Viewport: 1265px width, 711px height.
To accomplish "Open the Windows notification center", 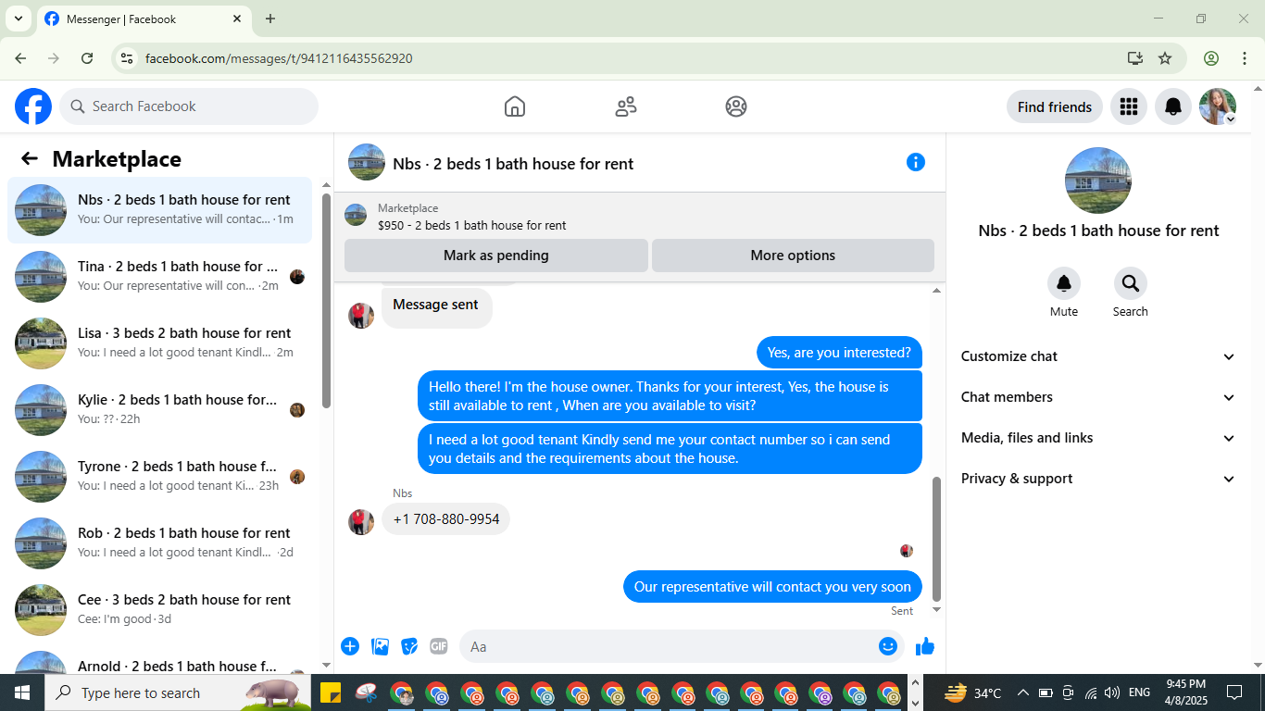I will (x=1234, y=692).
